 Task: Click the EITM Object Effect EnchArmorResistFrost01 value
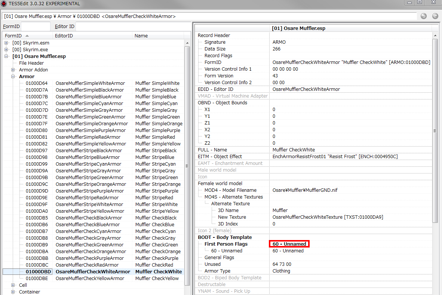click(335, 157)
